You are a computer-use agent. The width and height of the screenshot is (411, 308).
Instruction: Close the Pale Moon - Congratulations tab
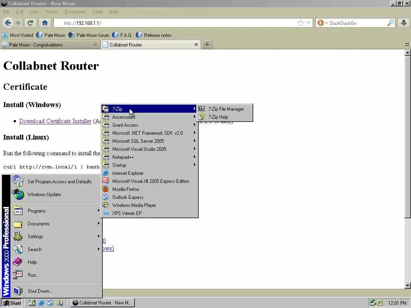click(96, 45)
